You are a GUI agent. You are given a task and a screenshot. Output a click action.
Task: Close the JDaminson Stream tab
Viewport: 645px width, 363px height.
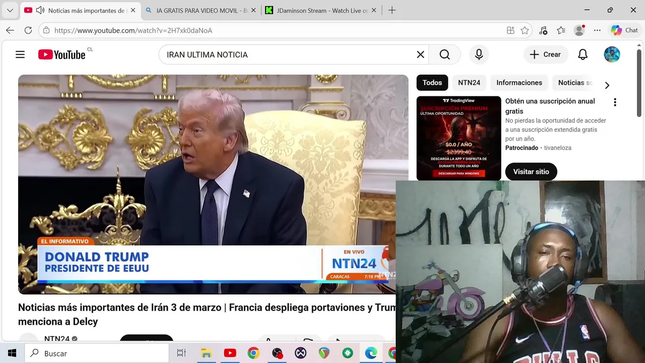click(x=373, y=10)
